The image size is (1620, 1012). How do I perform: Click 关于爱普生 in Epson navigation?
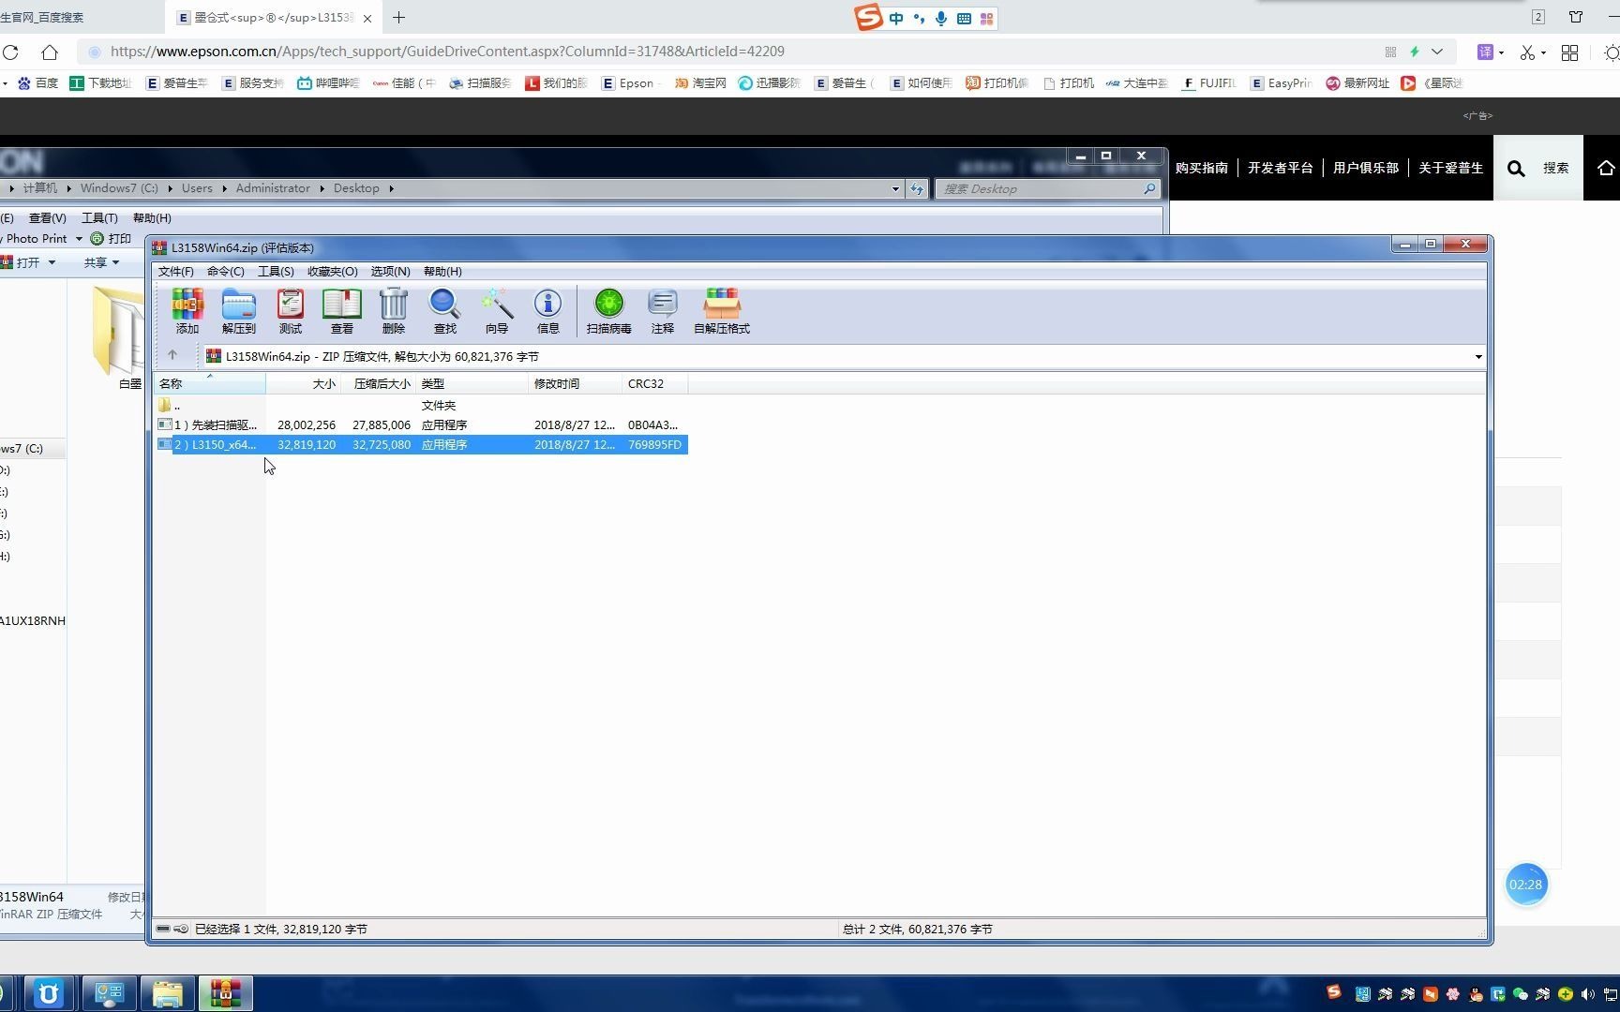tap(1451, 168)
